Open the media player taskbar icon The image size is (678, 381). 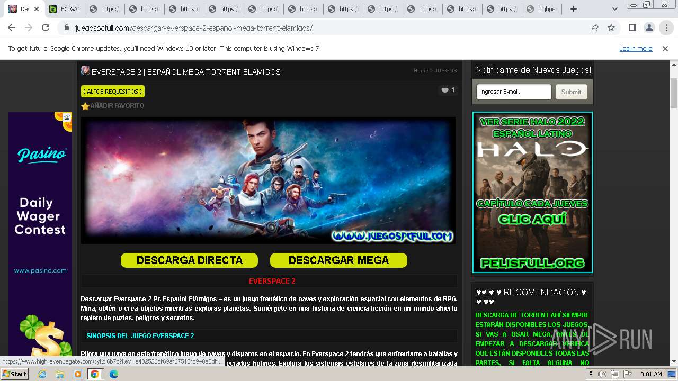click(77, 374)
